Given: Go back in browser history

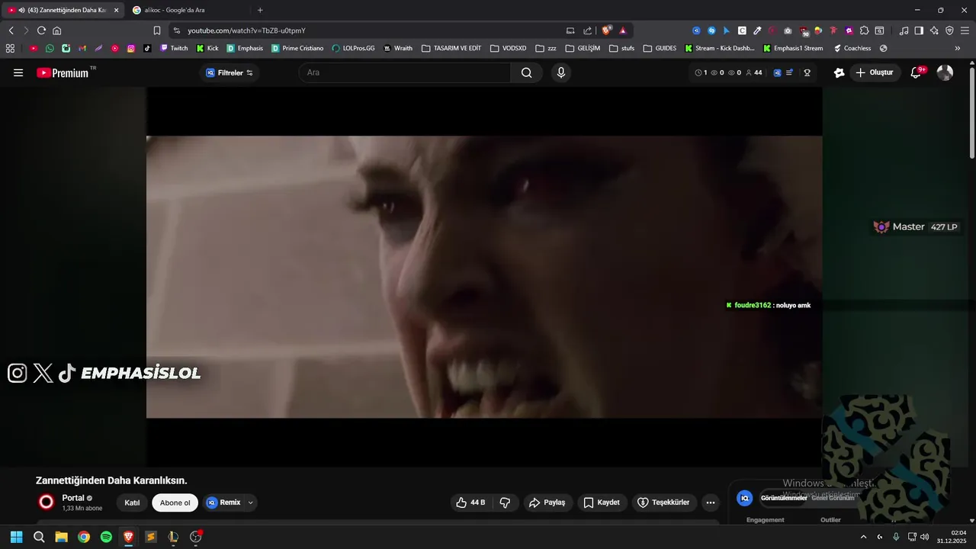Looking at the screenshot, I should (11, 30).
